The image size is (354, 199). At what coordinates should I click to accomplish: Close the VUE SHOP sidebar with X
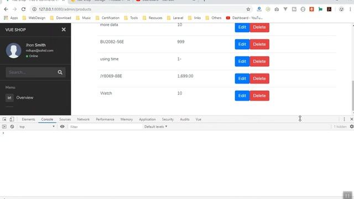[64, 29]
